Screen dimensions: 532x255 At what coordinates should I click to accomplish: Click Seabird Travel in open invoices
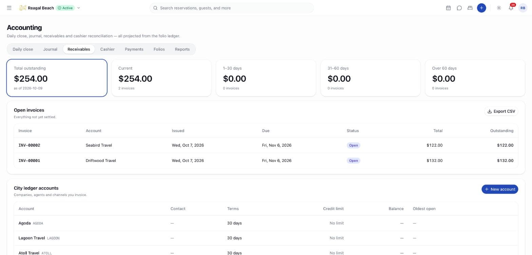(x=99, y=145)
